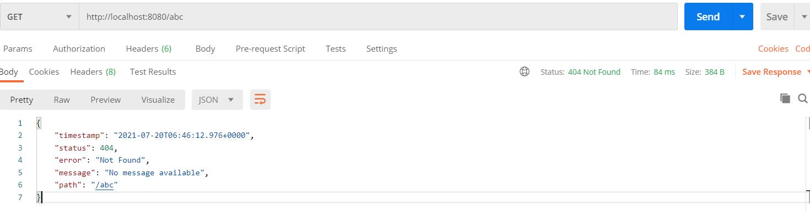
Task: Click the request URL input field
Action: (x=379, y=16)
